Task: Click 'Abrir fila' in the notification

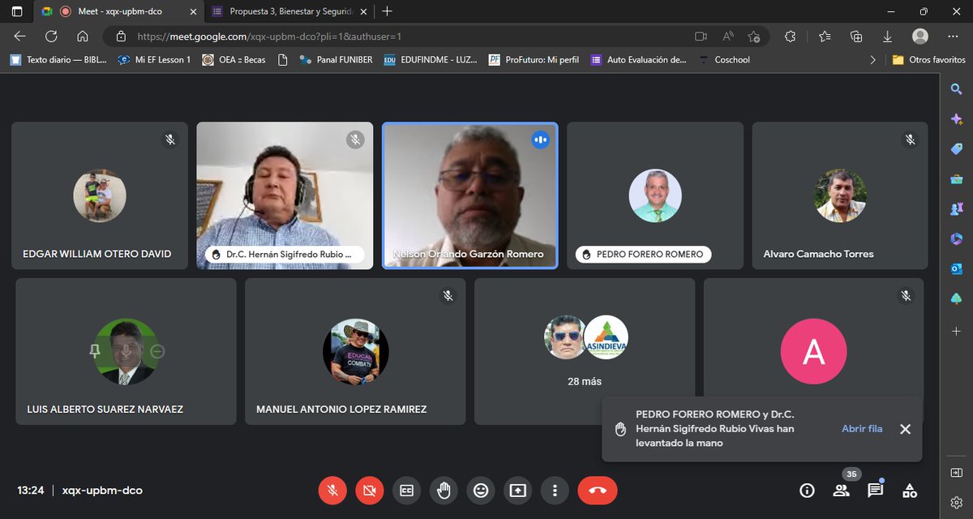Action: pos(862,429)
